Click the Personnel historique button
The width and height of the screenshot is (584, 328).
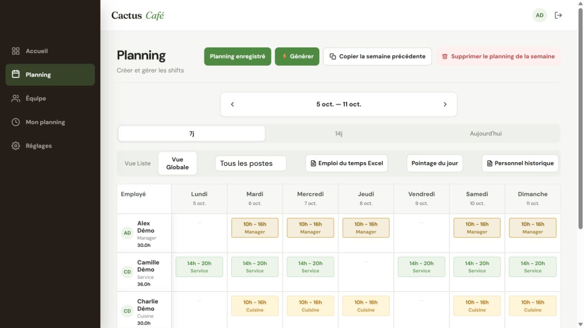pos(520,164)
